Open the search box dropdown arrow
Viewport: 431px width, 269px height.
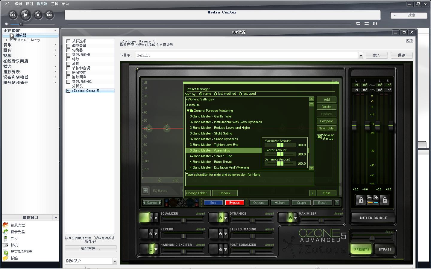[395, 15]
